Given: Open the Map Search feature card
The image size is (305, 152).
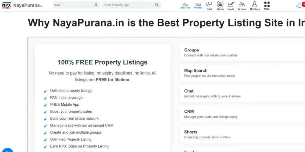Looking at the screenshot, I should (242, 73).
